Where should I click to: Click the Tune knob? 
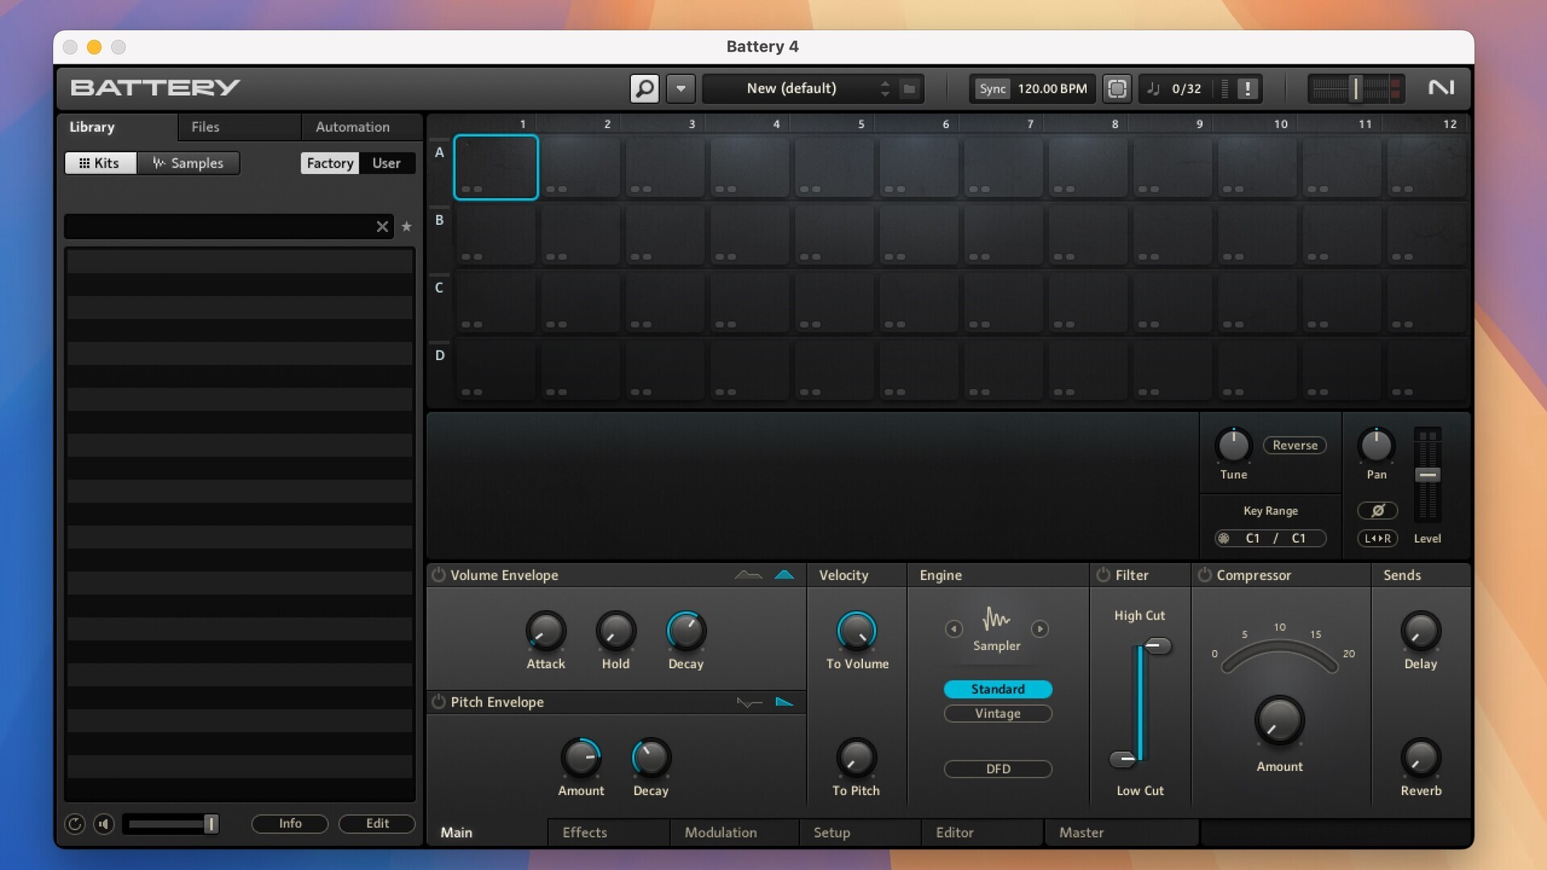pos(1234,445)
